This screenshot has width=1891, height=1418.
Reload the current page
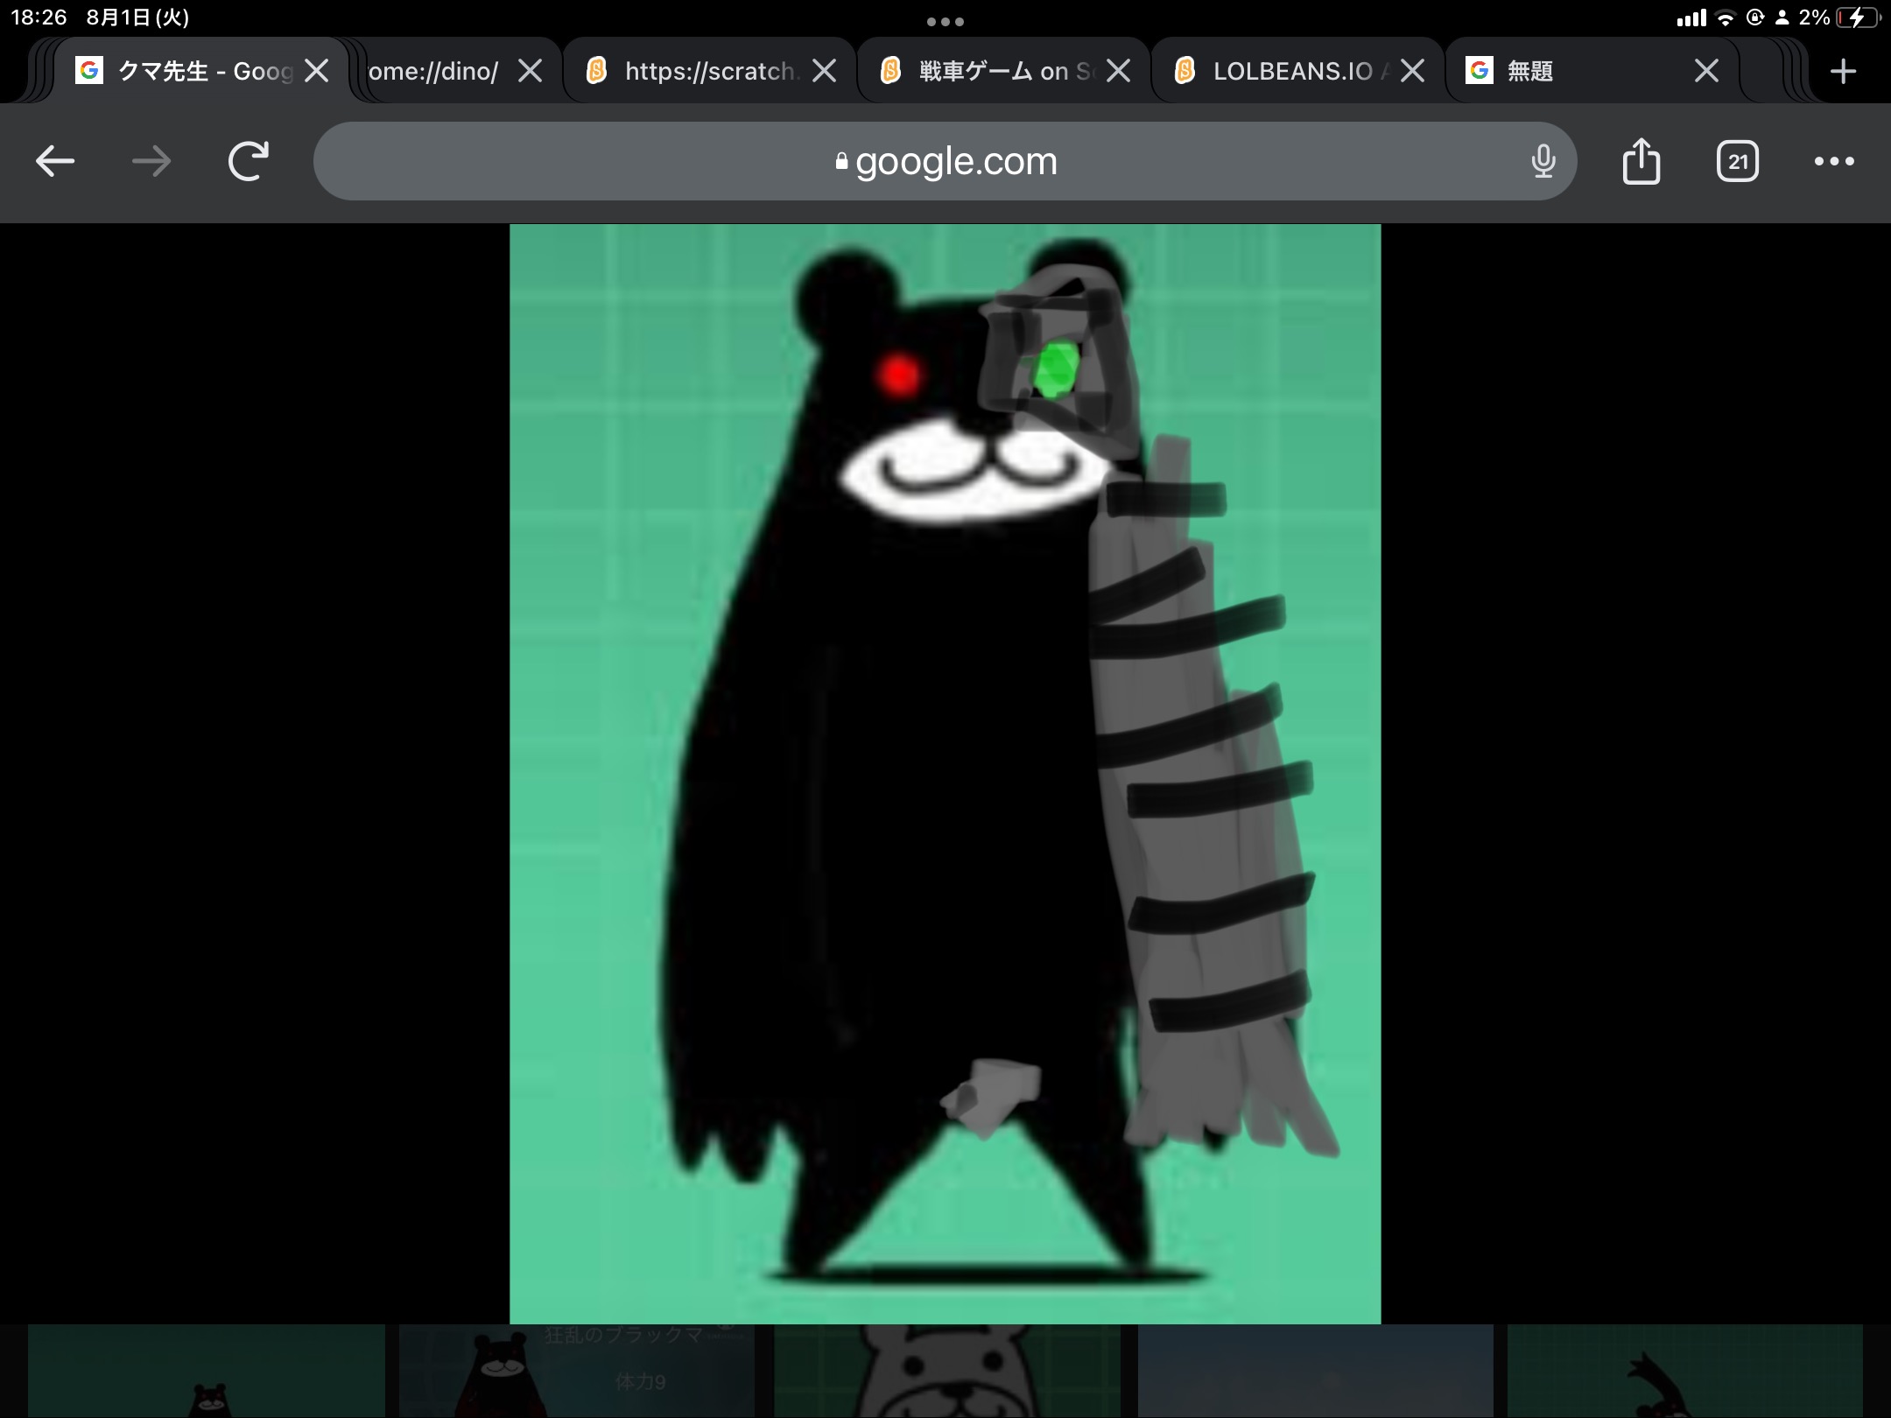[248, 161]
